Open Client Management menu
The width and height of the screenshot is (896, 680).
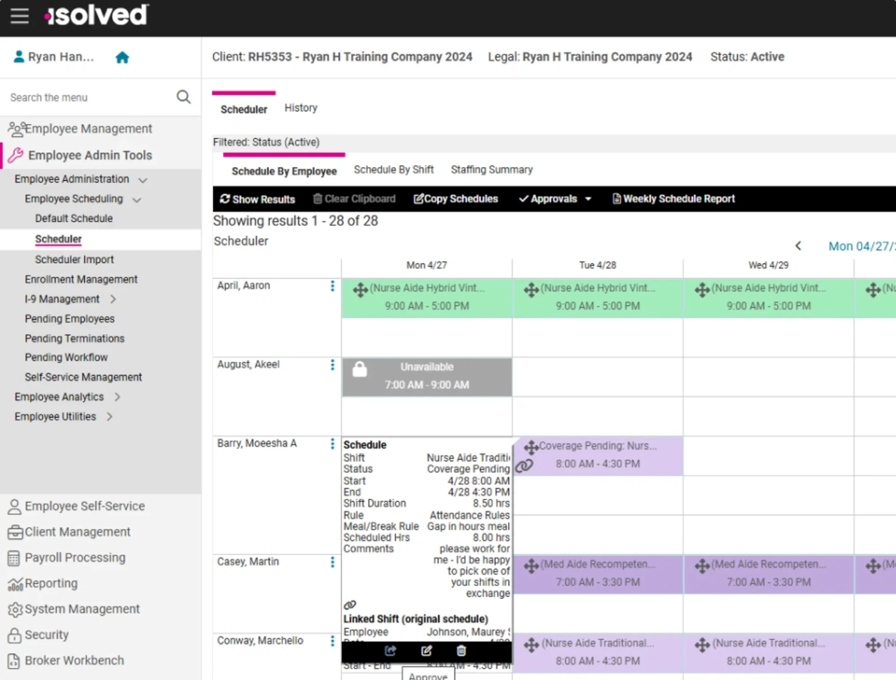click(69, 532)
